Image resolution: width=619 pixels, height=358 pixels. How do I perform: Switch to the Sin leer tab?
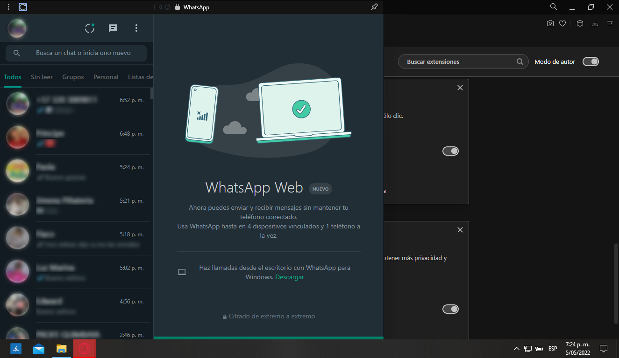point(42,77)
